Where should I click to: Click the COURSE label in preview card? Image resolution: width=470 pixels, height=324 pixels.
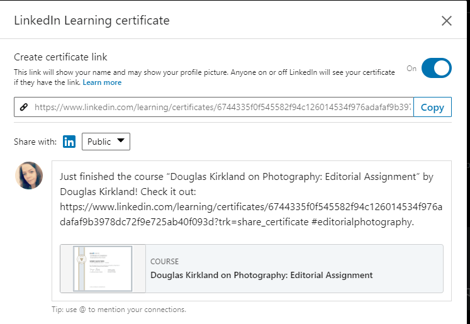164,261
